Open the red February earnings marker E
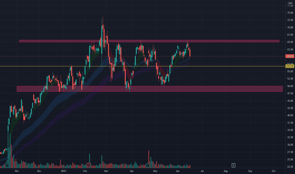 point(88,165)
